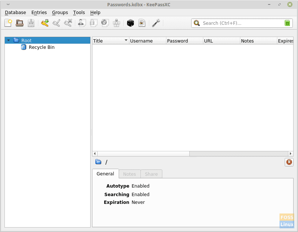Open the password generator dice icon
The image size is (298, 232).
pos(131,23)
